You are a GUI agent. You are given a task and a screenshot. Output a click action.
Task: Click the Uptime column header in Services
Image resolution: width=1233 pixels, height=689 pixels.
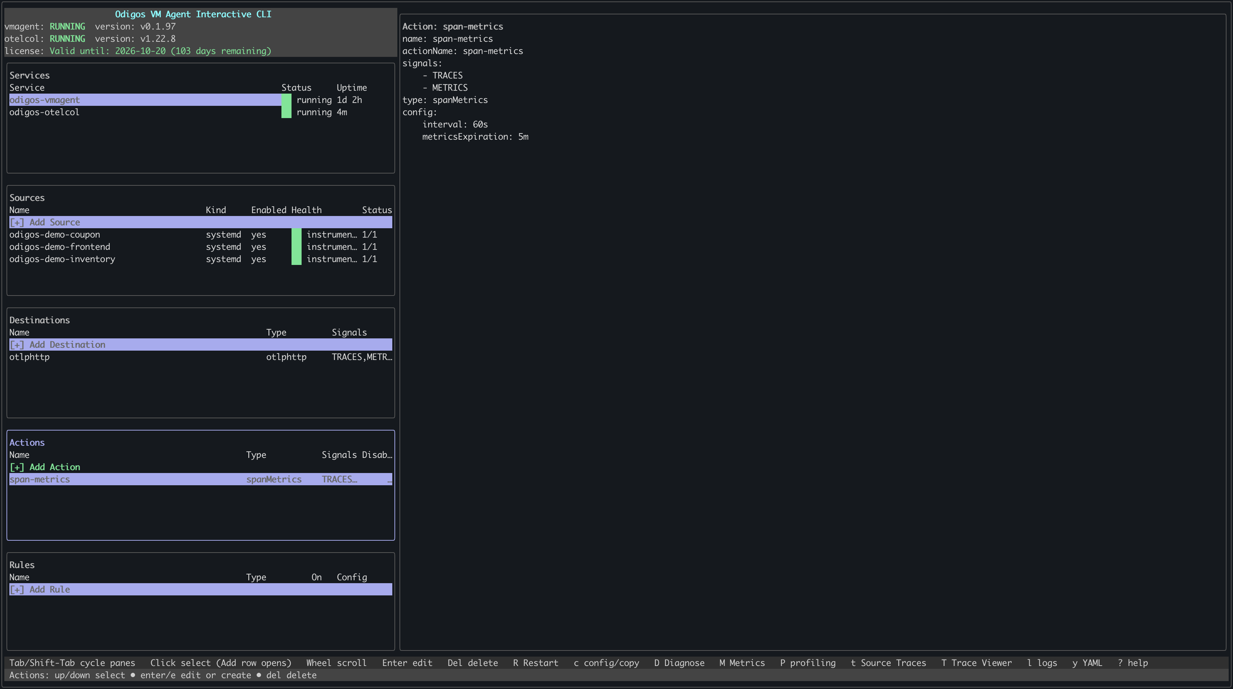(x=352, y=87)
